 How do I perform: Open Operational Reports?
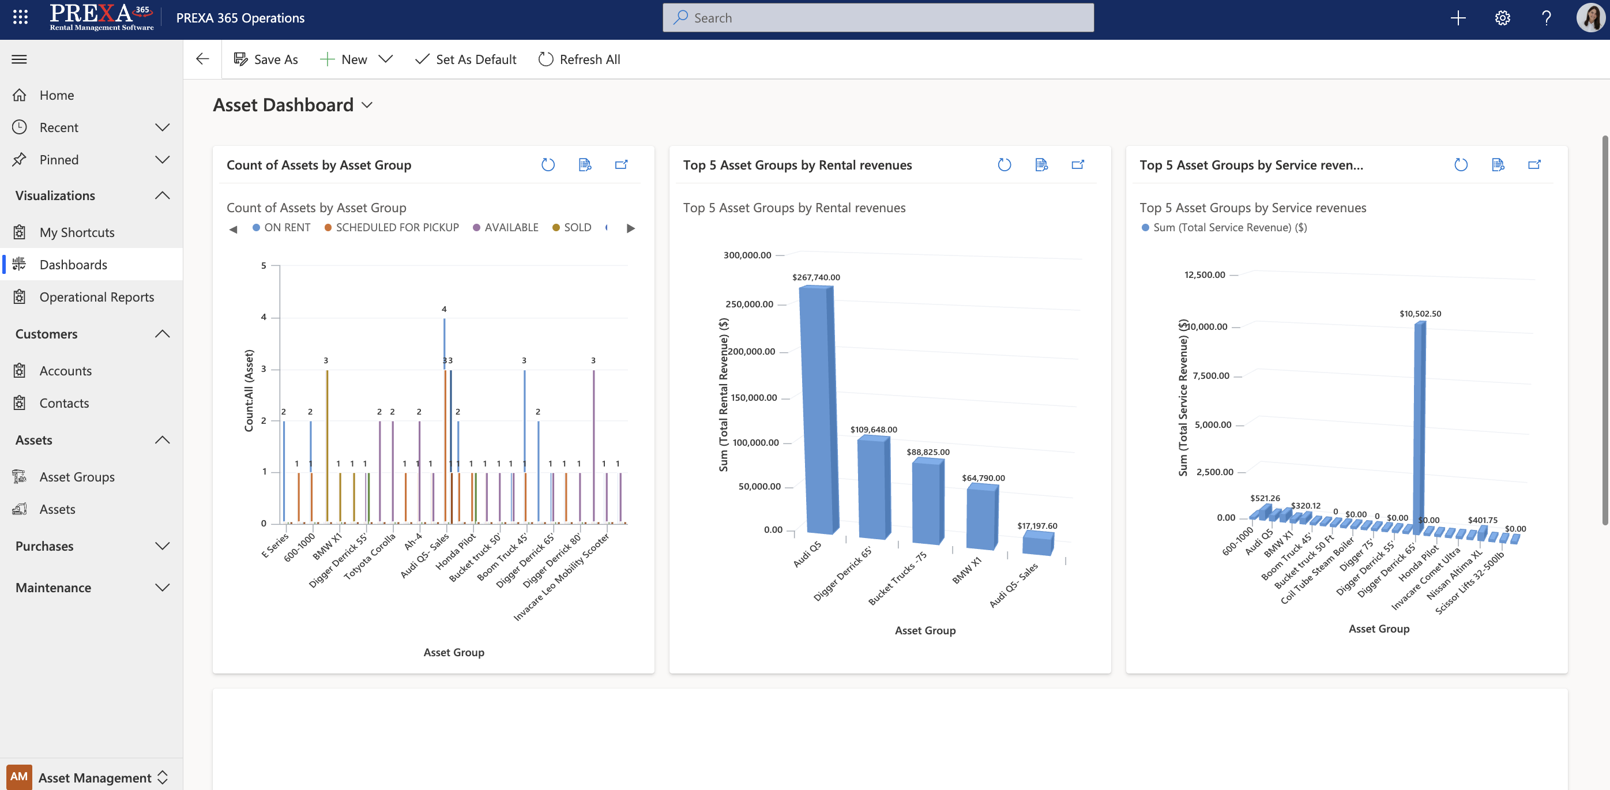96,297
